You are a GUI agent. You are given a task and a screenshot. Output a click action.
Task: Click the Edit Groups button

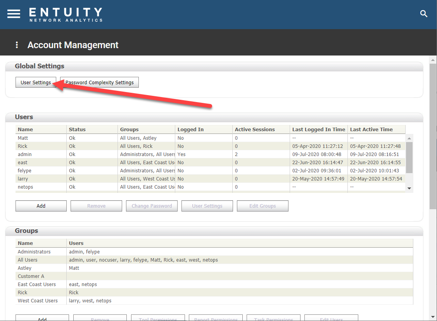pos(263,206)
